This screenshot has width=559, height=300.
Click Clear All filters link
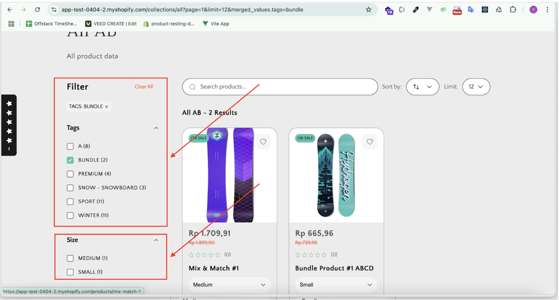(x=144, y=86)
